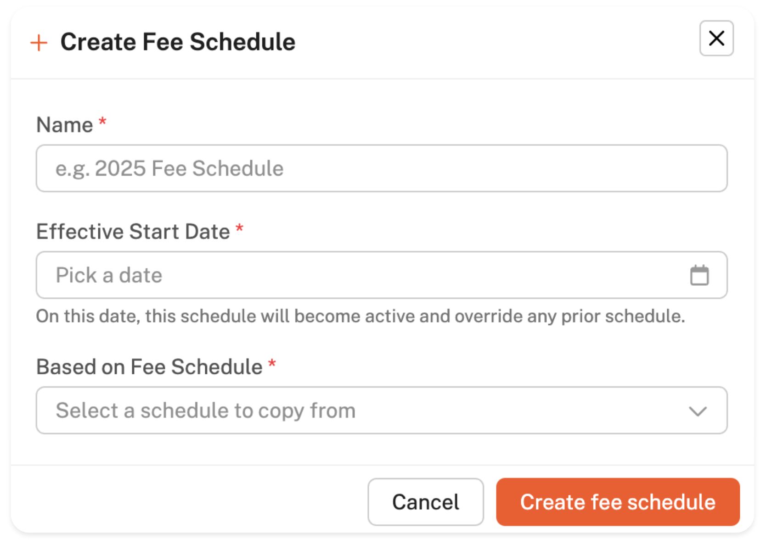Click the helper text about overriding prior schedule
Viewport: 766px width, 544px height.
pos(360,316)
